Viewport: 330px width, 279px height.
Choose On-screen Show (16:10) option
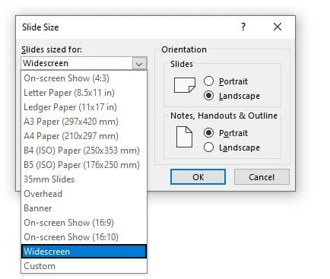(84, 237)
